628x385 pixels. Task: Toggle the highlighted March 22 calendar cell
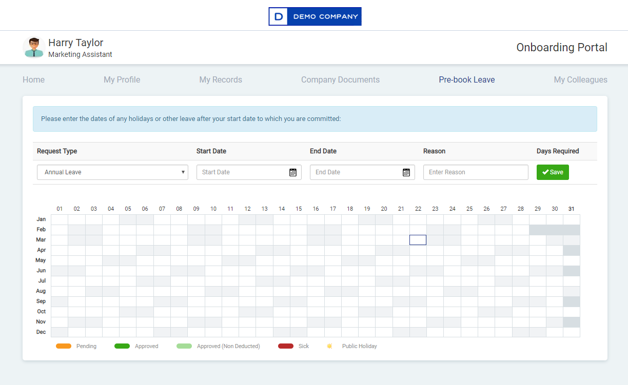pos(418,239)
